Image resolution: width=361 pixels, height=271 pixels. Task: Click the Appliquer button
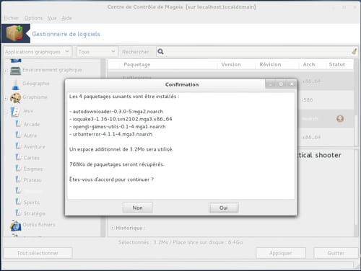pyautogui.click(x=281, y=253)
